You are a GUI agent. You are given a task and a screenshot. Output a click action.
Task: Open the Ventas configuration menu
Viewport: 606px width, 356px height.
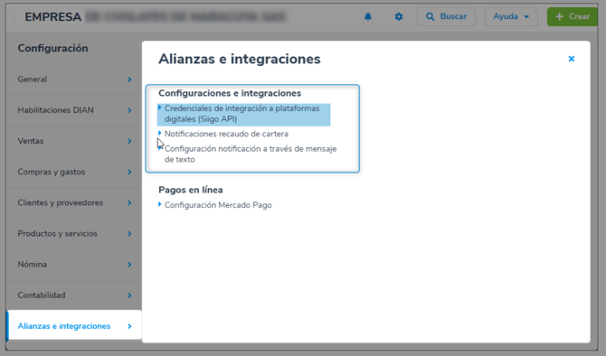click(x=74, y=141)
